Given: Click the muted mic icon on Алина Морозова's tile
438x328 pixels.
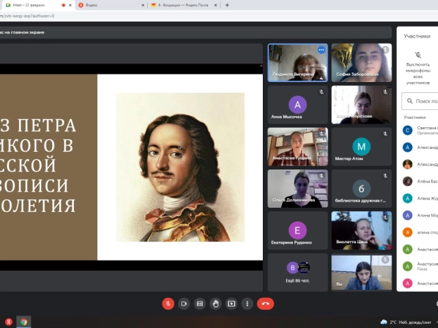Looking at the screenshot, I should [385, 92].
